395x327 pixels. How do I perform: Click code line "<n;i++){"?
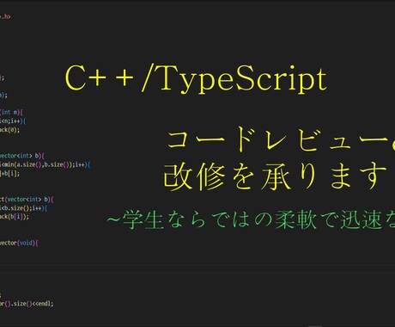pyautogui.click(x=13, y=121)
